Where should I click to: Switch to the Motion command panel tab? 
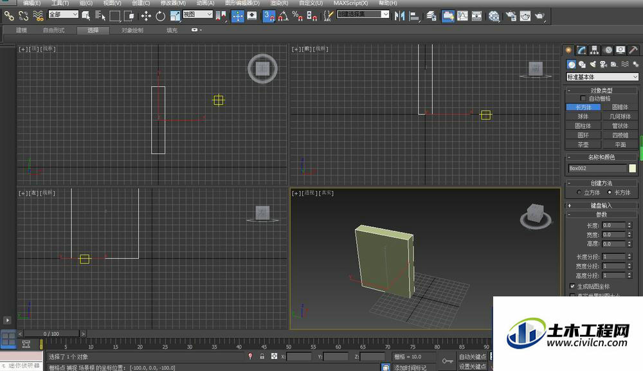608,50
